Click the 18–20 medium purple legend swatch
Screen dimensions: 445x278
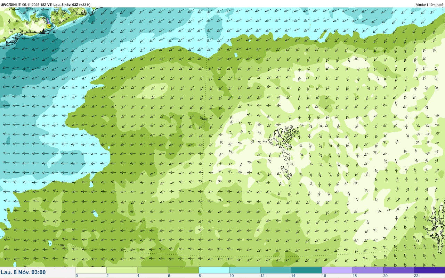pyautogui.click(x=368, y=270)
